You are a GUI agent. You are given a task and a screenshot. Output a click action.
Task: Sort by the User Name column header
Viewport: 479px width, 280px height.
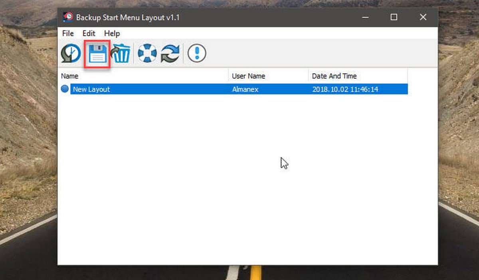click(x=269, y=76)
